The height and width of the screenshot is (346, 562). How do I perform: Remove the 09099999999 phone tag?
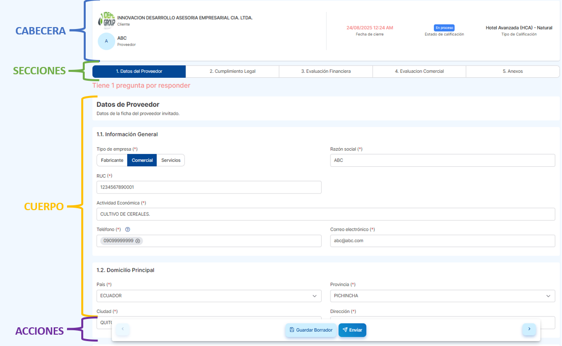138,241
